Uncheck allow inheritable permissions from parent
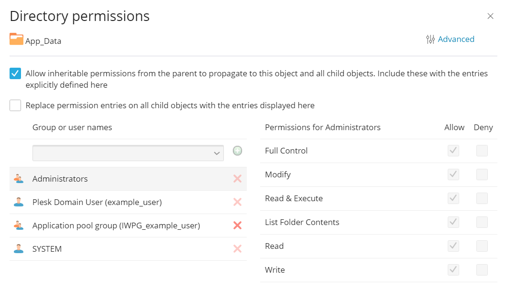The height and width of the screenshot is (287, 505). coord(15,73)
